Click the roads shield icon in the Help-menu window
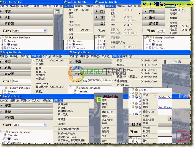The width and height of the screenshot is (195, 148). (9, 139)
